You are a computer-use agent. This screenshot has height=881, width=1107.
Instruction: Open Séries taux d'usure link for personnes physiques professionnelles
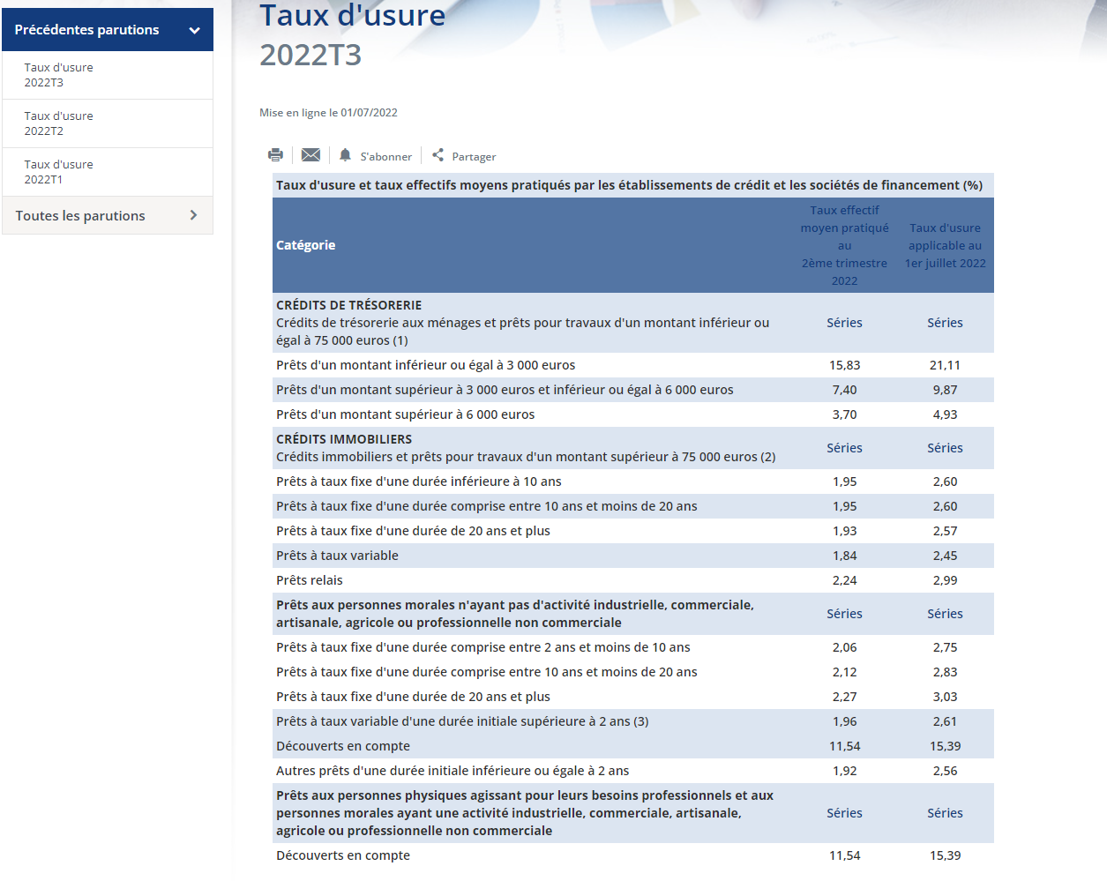point(945,813)
